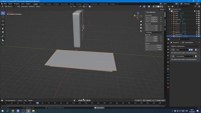The image size is (201, 113).
Task: Switch to the Modeling workspace tab
Action: point(42,4)
